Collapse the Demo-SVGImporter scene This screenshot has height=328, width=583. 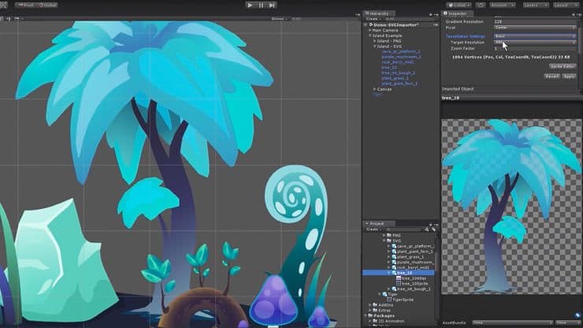tap(366, 24)
